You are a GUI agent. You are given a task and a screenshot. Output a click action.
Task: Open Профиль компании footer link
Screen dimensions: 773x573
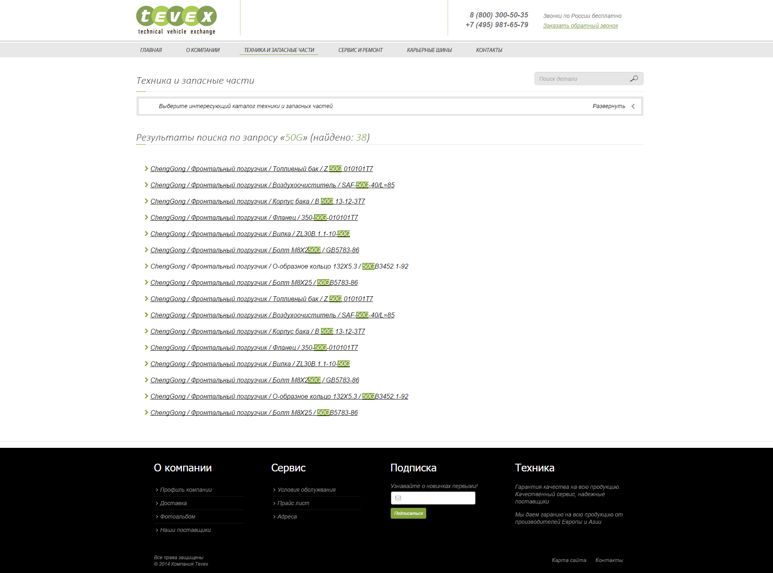pos(186,490)
